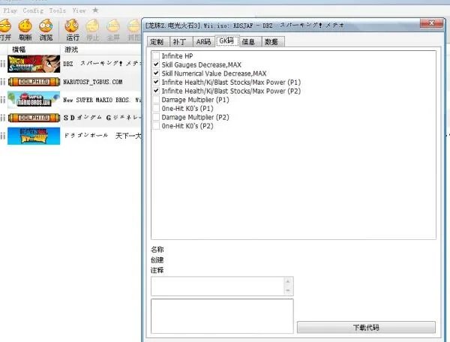Click the 刷新 refresh toolbar icon
The height and width of the screenshot is (342, 450).
click(x=25, y=29)
